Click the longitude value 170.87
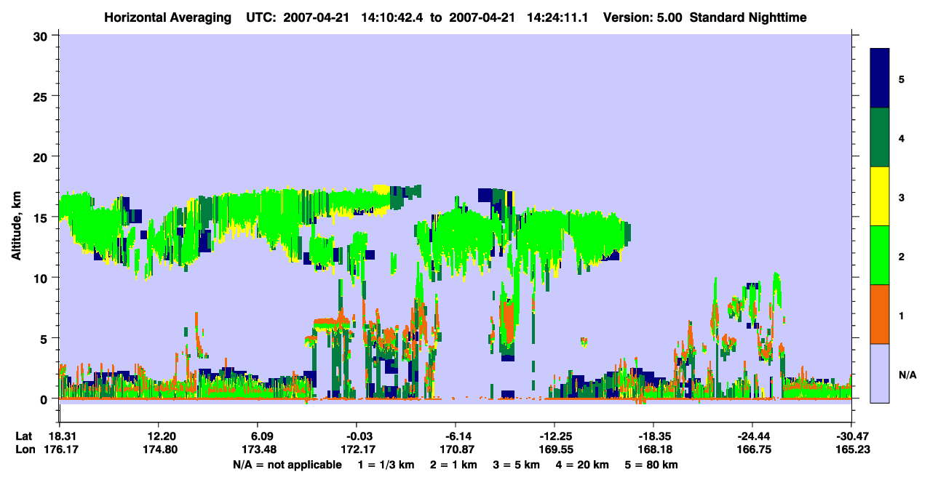The image size is (946, 485). click(x=456, y=449)
